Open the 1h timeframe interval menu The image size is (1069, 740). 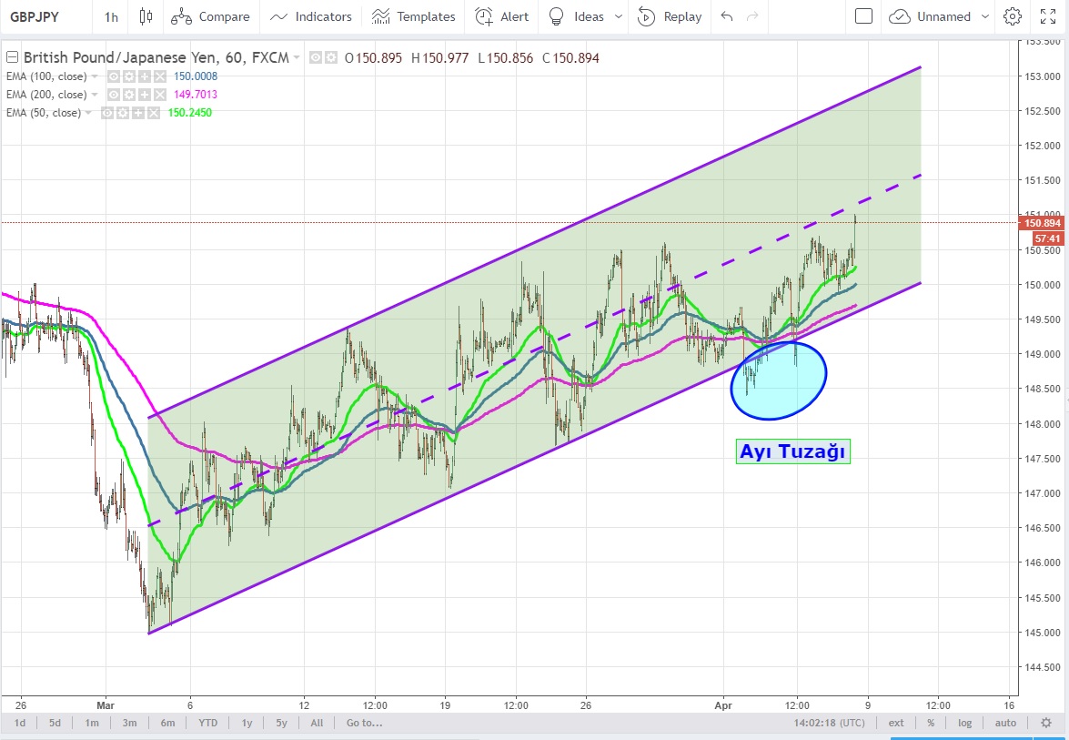click(111, 16)
